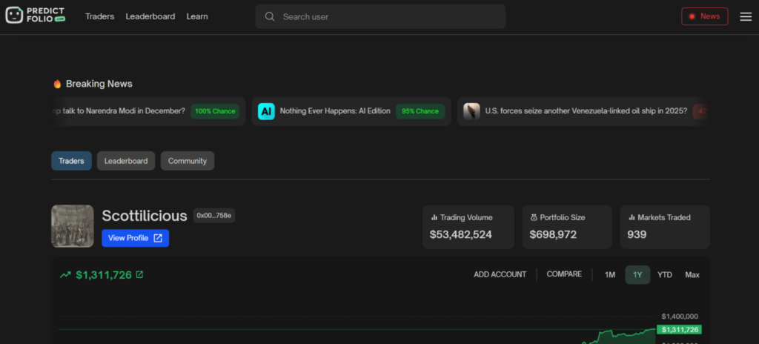Click the Trading Volume stat card
This screenshot has height=344, width=759.
pyautogui.click(x=468, y=226)
